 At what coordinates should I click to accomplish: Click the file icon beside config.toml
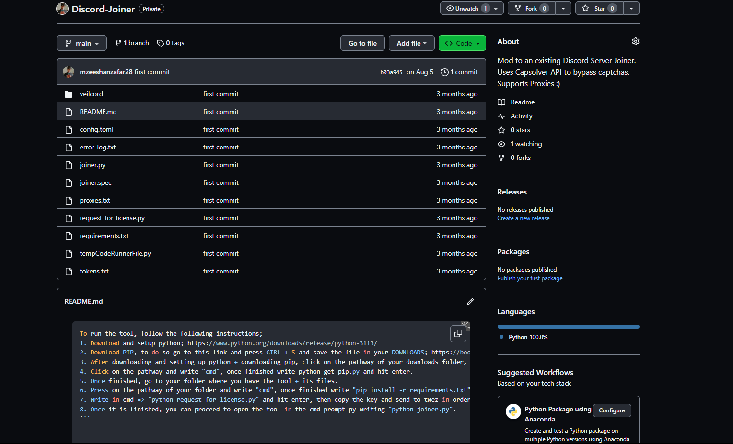[x=69, y=129]
